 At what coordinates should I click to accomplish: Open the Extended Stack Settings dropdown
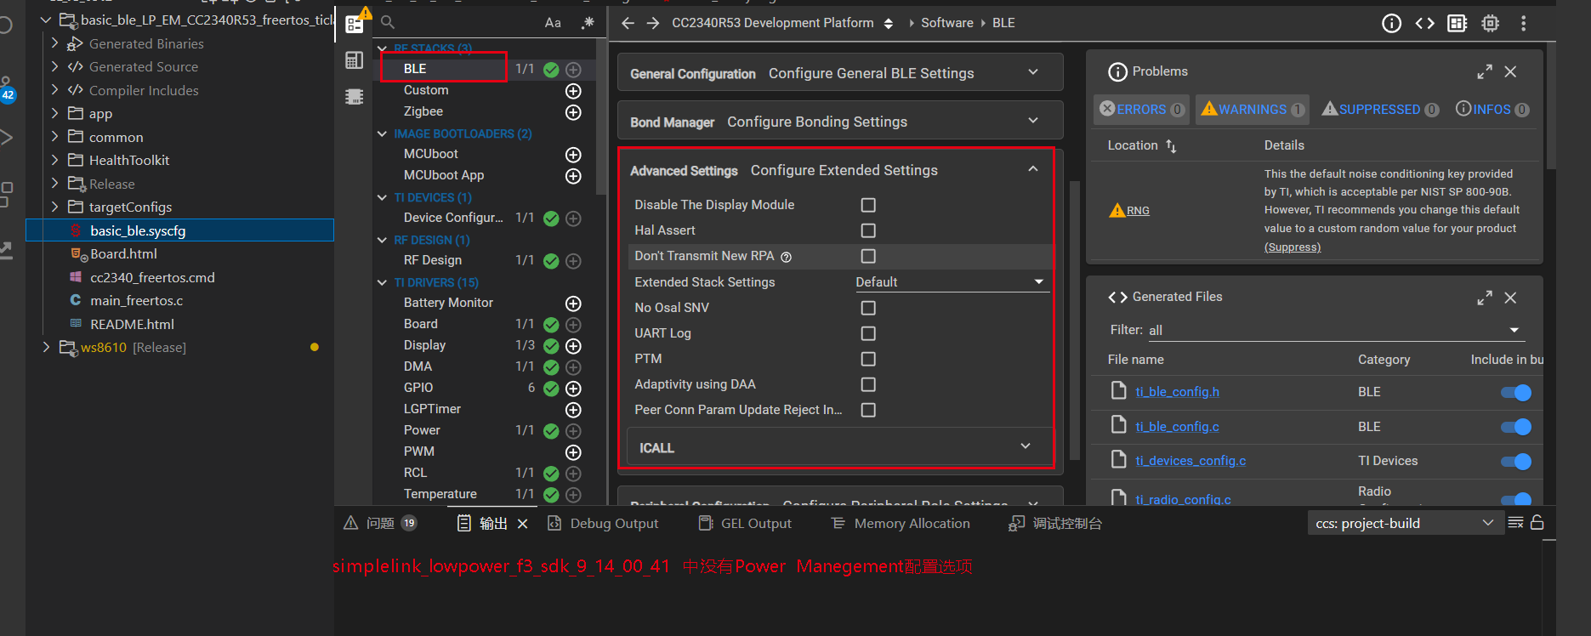pyautogui.click(x=952, y=282)
